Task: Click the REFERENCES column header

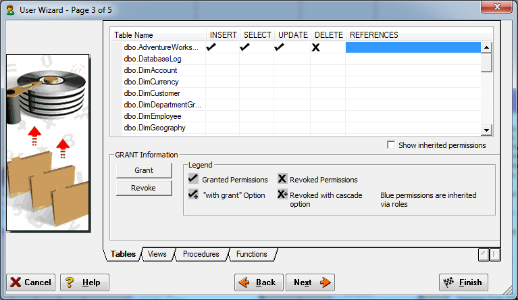Action: click(x=419, y=35)
